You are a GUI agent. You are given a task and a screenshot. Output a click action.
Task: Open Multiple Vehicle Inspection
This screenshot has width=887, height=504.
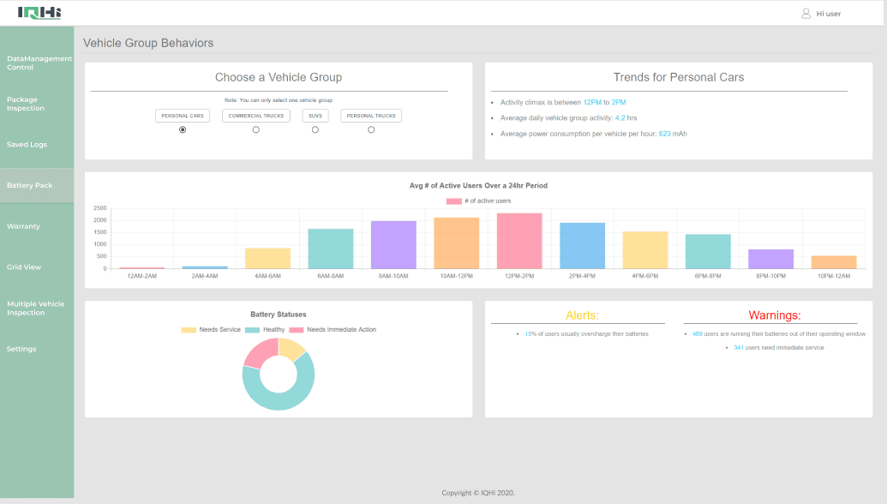[36, 309]
